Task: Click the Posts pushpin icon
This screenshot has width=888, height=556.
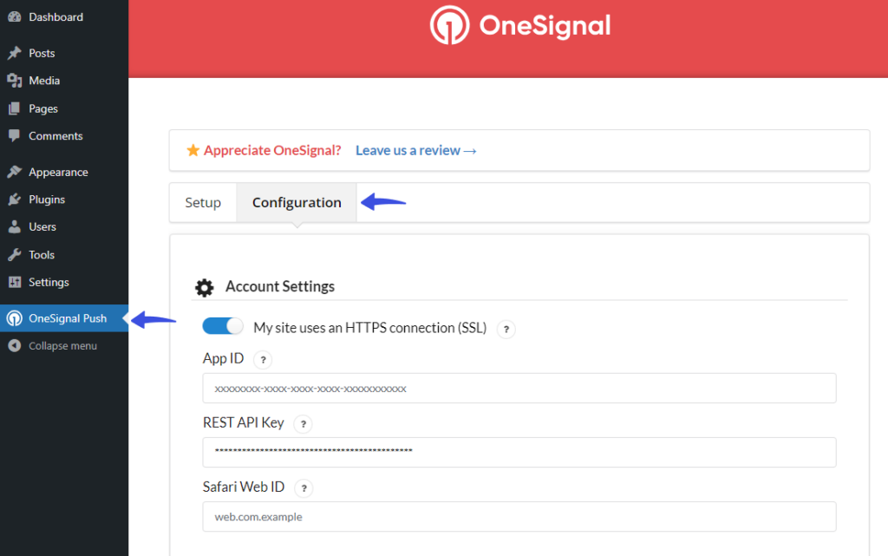Action: [x=15, y=53]
